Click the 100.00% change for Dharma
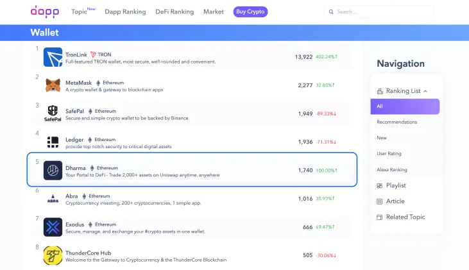 [x=327, y=171]
